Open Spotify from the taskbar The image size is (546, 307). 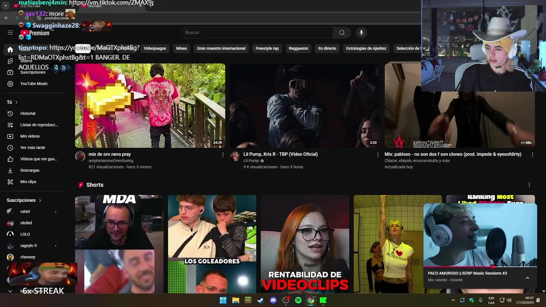(298, 300)
